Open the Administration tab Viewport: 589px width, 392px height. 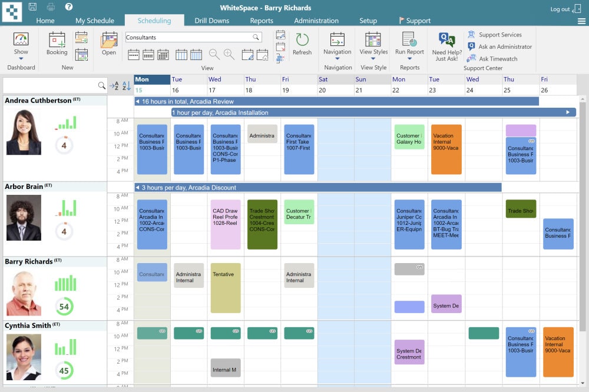click(x=316, y=21)
